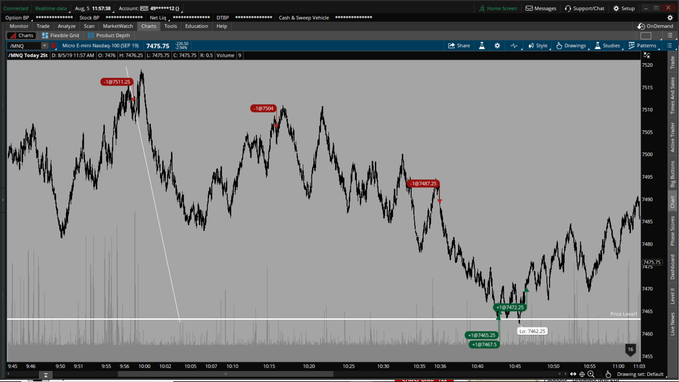Open the Education tab
The width and height of the screenshot is (679, 382).
point(197,26)
